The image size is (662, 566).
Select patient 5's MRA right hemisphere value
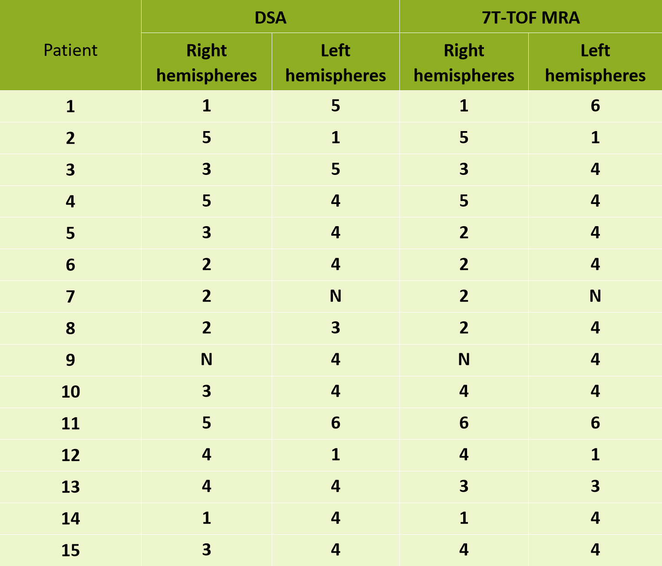click(x=464, y=233)
